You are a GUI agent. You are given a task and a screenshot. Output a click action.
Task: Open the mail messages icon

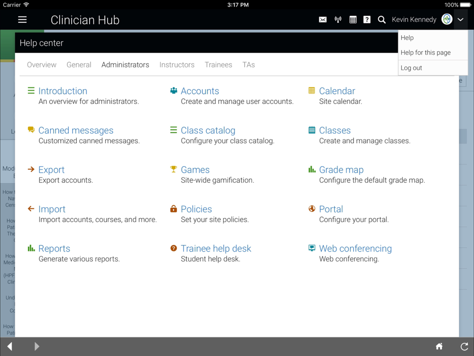(x=323, y=19)
